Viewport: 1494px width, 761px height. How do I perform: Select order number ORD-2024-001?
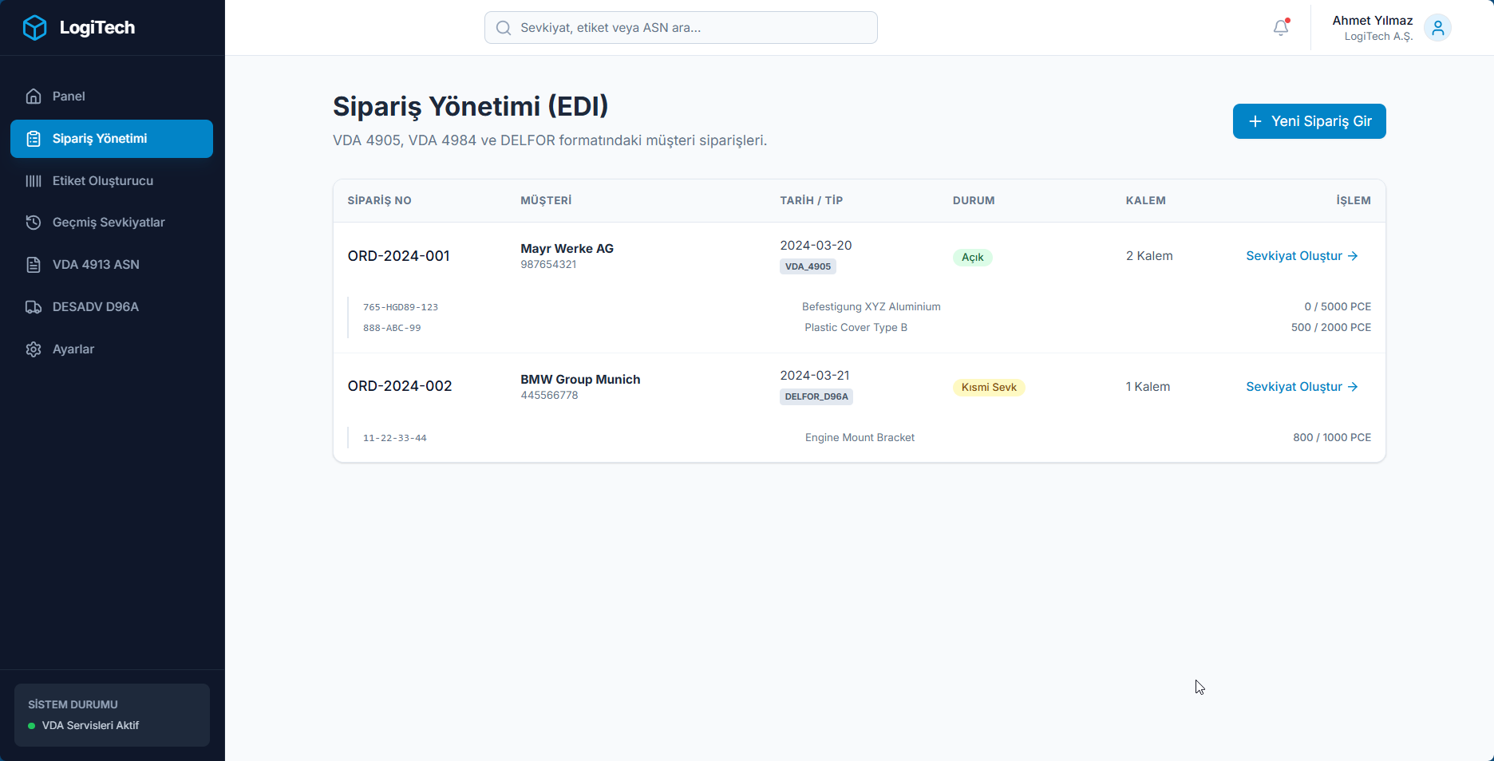pos(398,256)
